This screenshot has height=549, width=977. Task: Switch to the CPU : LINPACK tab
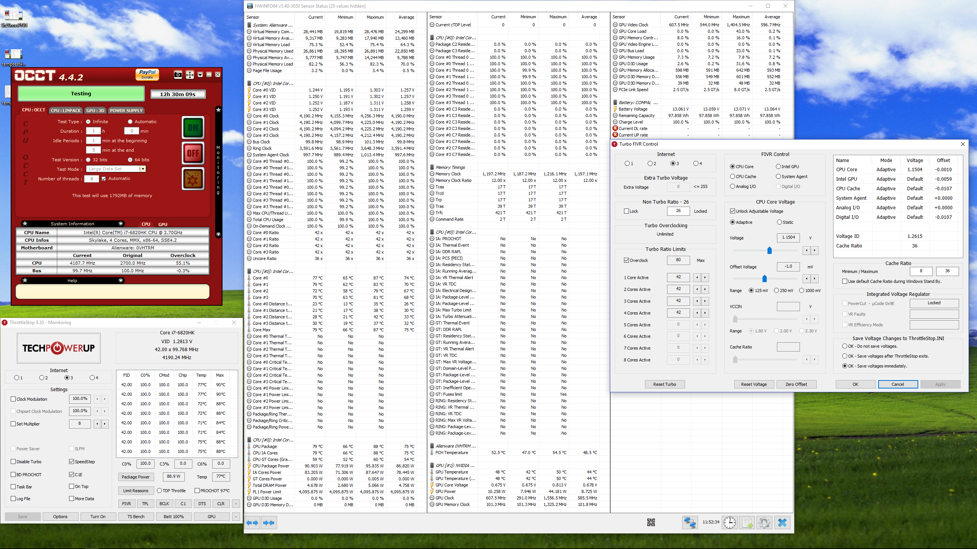tap(66, 111)
